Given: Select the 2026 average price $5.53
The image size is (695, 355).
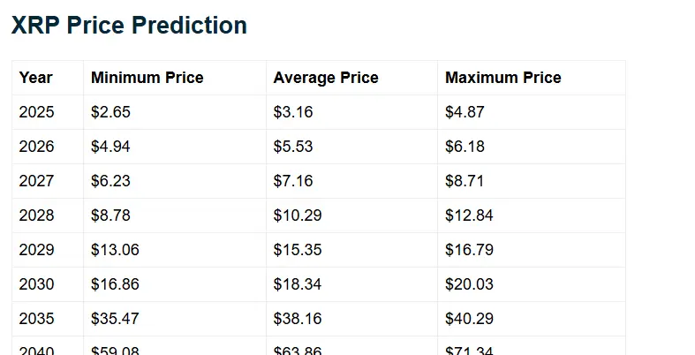Looking at the screenshot, I should (x=293, y=147).
